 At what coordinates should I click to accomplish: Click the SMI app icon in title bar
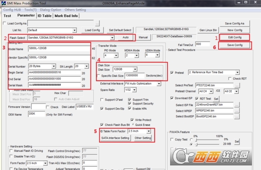(3, 3)
